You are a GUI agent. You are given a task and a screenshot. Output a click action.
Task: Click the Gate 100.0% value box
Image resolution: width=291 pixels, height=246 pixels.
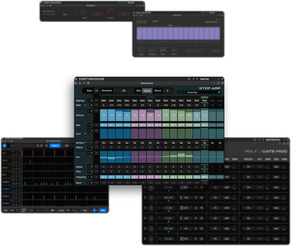[147, 91]
